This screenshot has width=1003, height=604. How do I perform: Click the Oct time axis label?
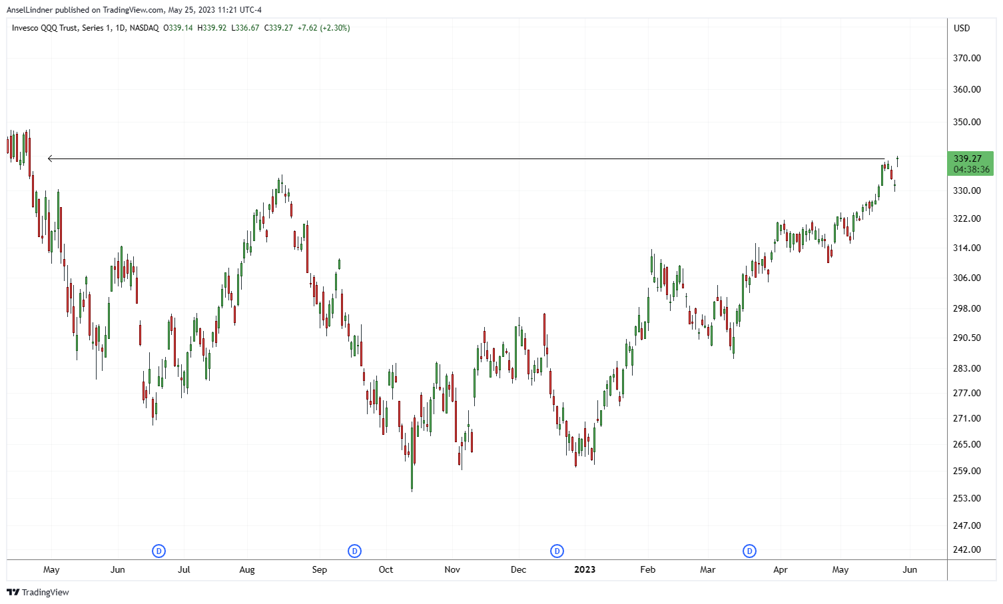[x=386, y=569]
